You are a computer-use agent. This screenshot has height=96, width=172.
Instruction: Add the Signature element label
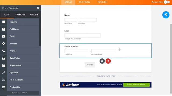[14, 73]
